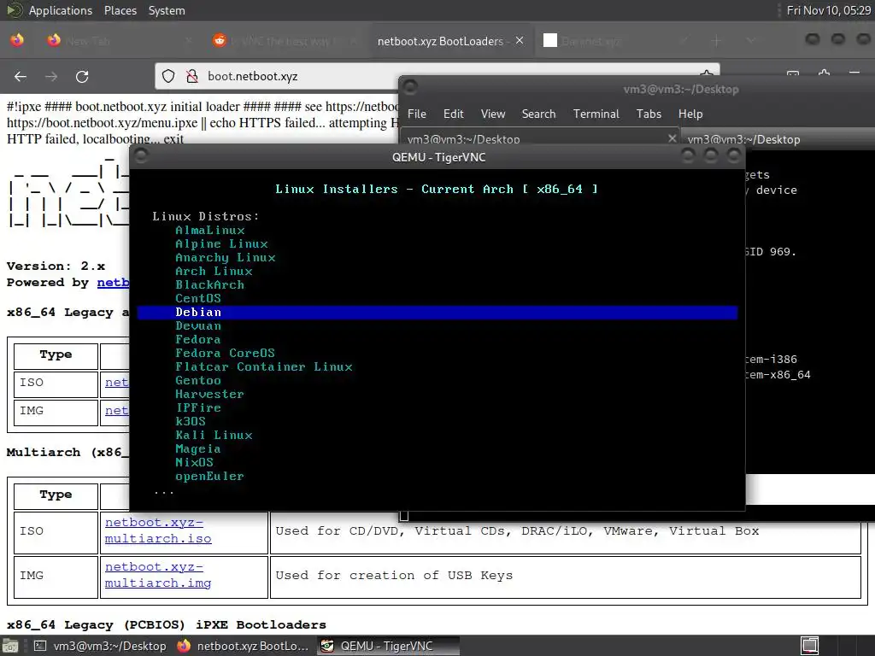This screenshot has width=875, height=656.
Task: Open the Powered by netboot link
Action: tap(113, 282)
